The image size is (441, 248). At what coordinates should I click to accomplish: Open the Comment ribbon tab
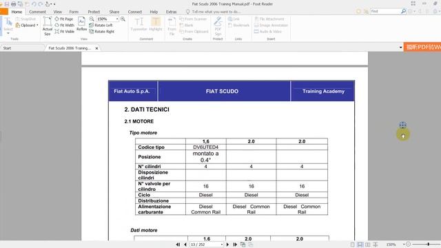tap(37, 12)
